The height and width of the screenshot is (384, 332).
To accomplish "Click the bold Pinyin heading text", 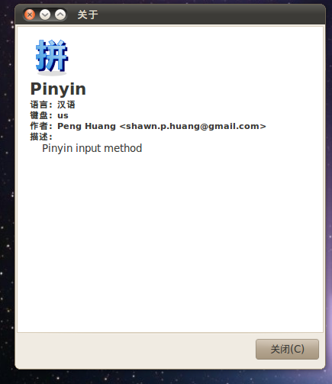I will tap(58, 89).
